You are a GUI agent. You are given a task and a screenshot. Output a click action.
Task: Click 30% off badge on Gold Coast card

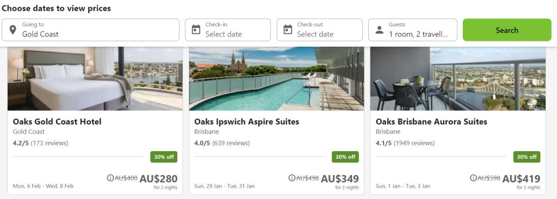point(164,157)
